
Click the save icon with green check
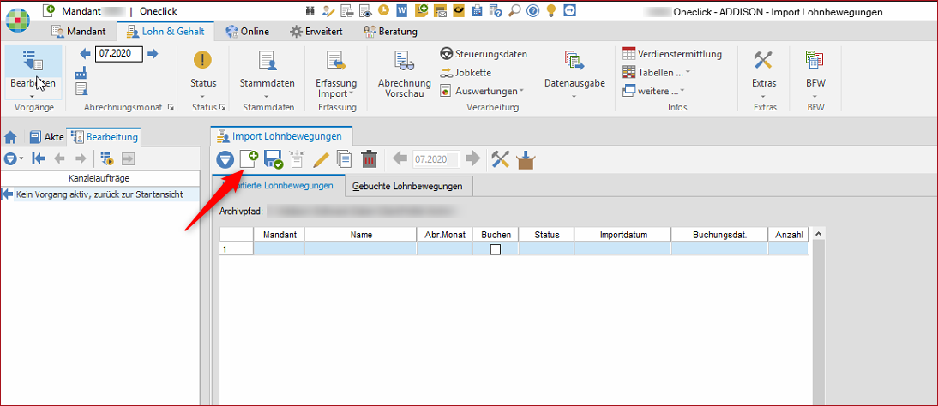point(274,158)
